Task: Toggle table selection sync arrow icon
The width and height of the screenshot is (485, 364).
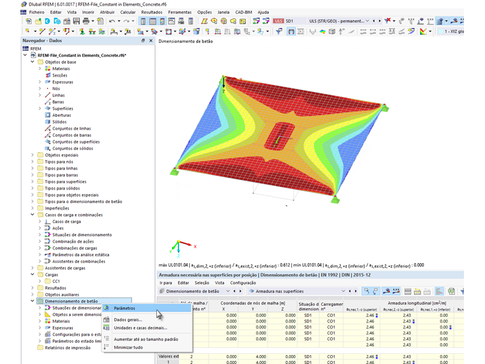Action: 366,291
